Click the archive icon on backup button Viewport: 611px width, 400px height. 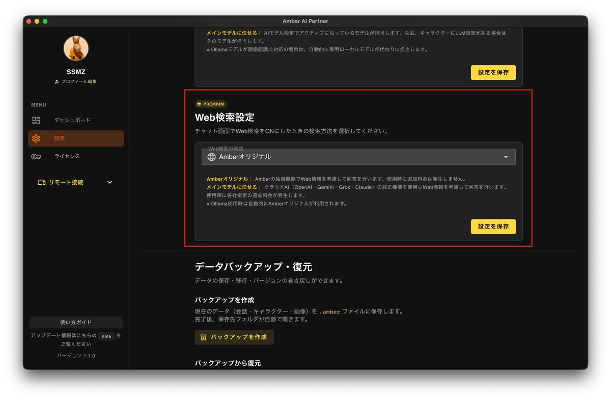pos(204,337)
